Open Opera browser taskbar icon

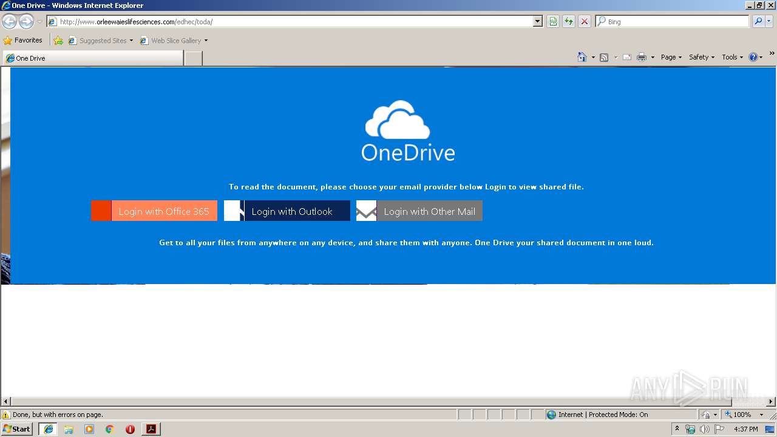[x=130, y=429]
